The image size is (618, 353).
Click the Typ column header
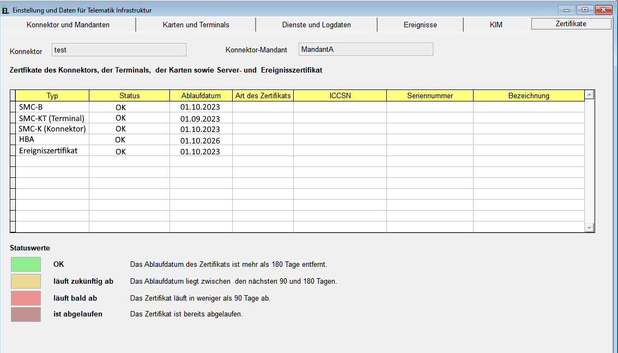[x=52, y=95]
